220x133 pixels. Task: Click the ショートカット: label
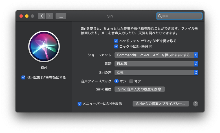coord(100,55)
